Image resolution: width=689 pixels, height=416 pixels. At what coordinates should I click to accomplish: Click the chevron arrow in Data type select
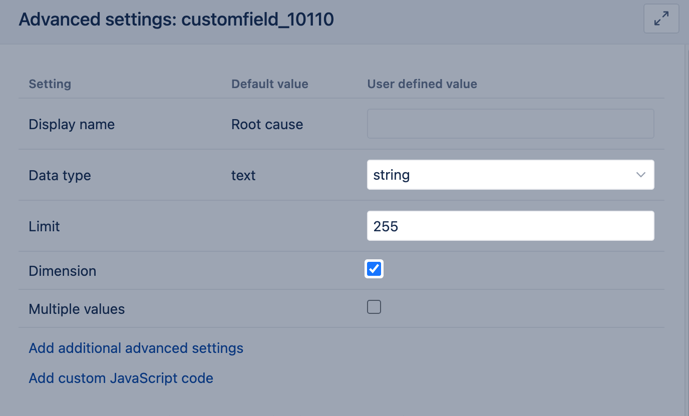click(640, 175)
